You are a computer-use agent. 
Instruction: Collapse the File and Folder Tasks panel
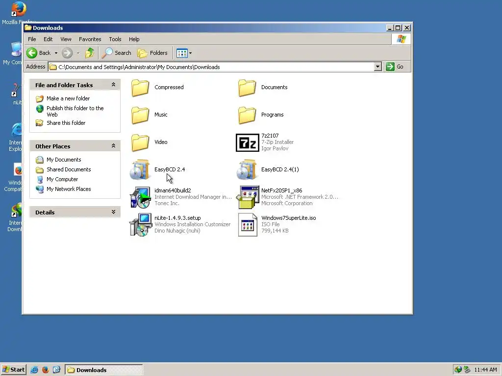113,85
